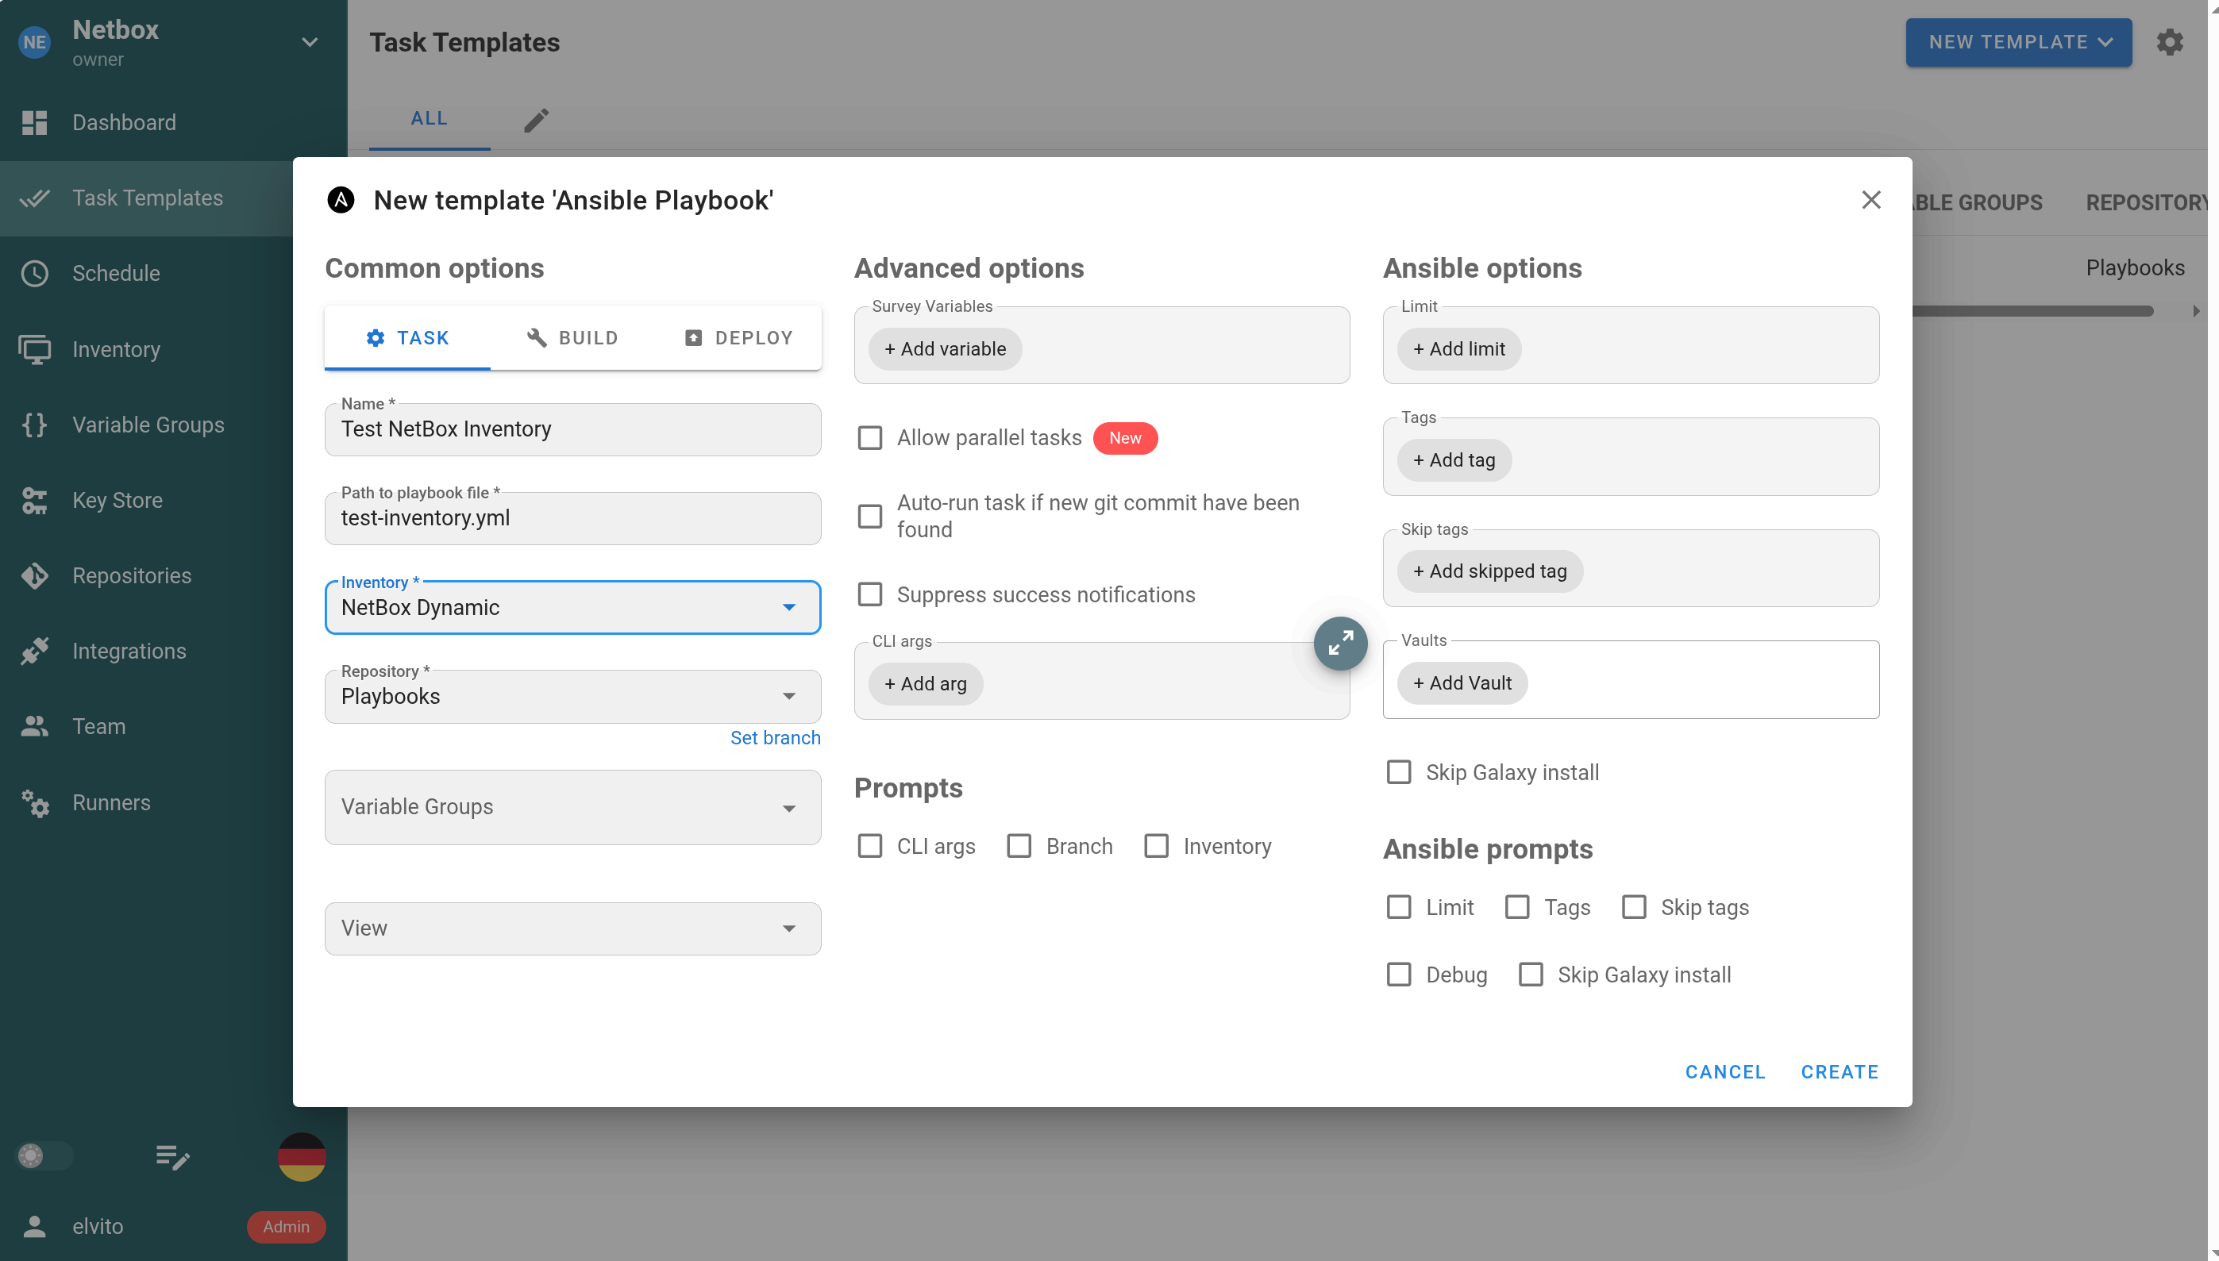2219x1261 pixels.
Task: Close the New template dialog
Action: click(1870, 200)
